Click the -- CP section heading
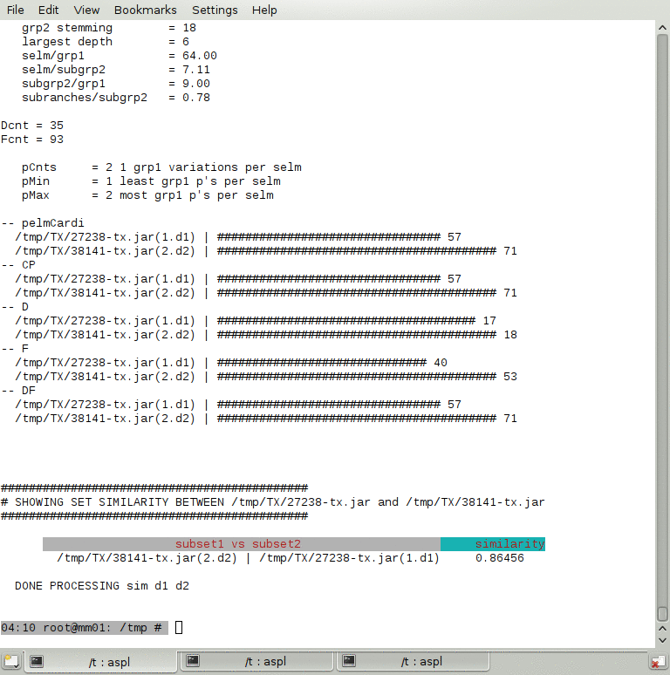670x675 pixels. click(x=18, y=265)
